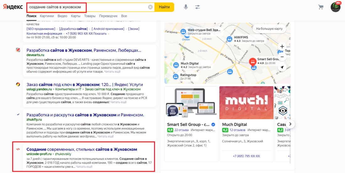The image size is (345, 173).
Task: Open search settings sliders icon
Action: pyautogui.click(x=197, y=7)
